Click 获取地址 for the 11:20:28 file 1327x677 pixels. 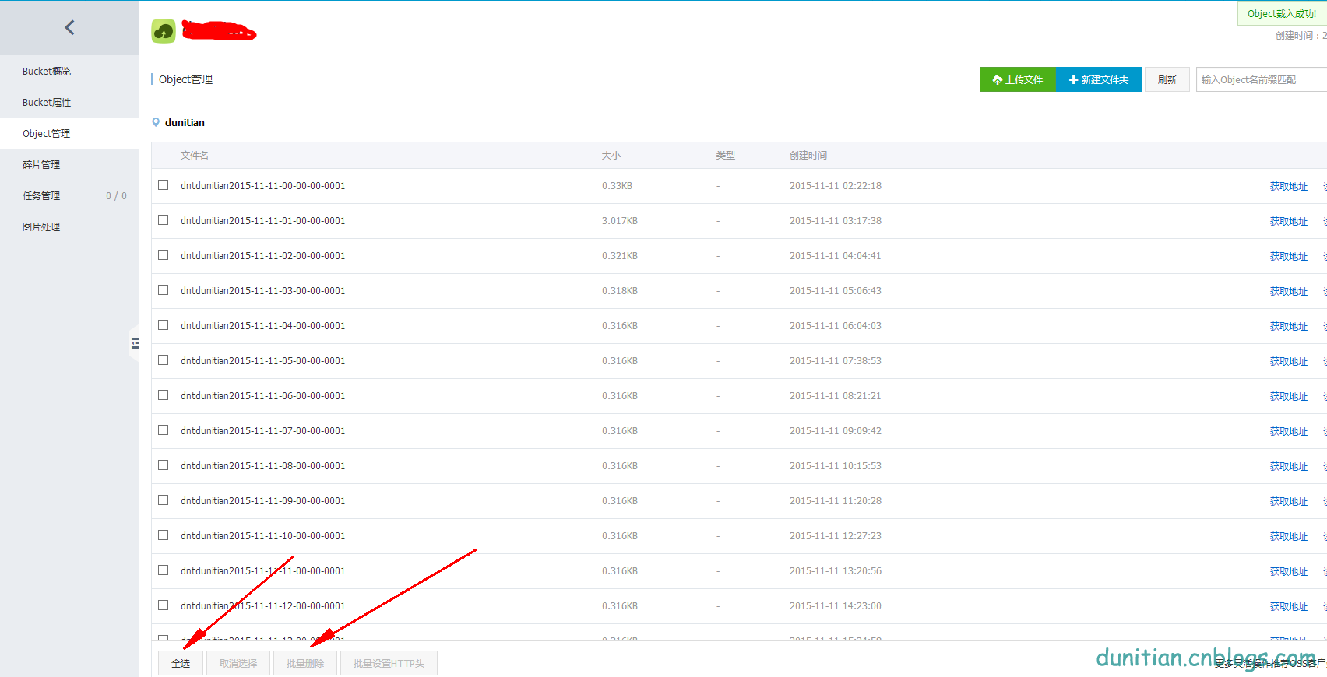pos(1289,502)
